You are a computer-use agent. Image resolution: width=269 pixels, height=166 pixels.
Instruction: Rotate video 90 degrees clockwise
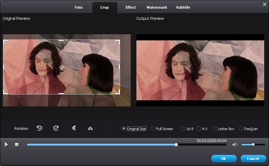click(56, 128)
